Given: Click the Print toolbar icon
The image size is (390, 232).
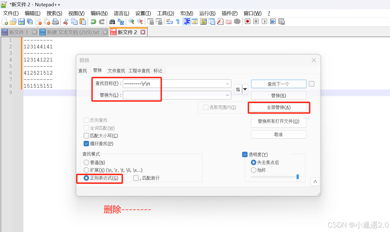Looking at the screenshot, I should point(55,22).
